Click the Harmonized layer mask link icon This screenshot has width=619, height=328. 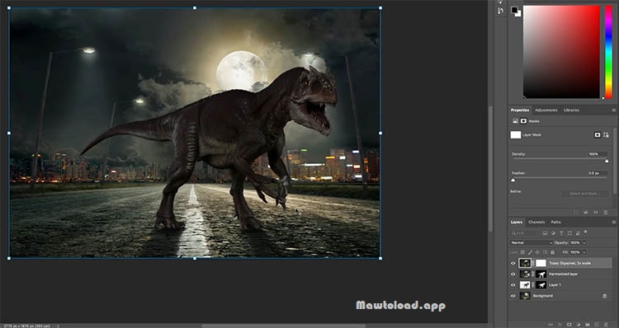pos(533,274)
